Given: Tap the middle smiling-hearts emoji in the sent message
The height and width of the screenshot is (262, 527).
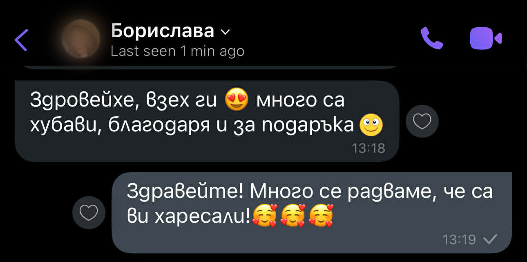Looking at the screenshot, I should click(293, 215).
